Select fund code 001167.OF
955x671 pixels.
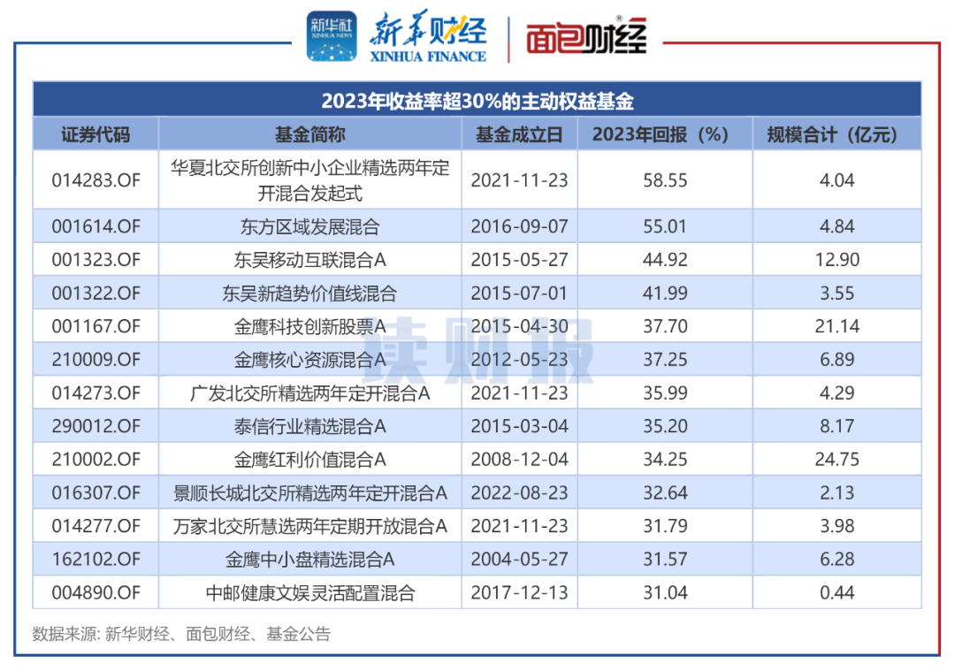(x=95, y=326)
